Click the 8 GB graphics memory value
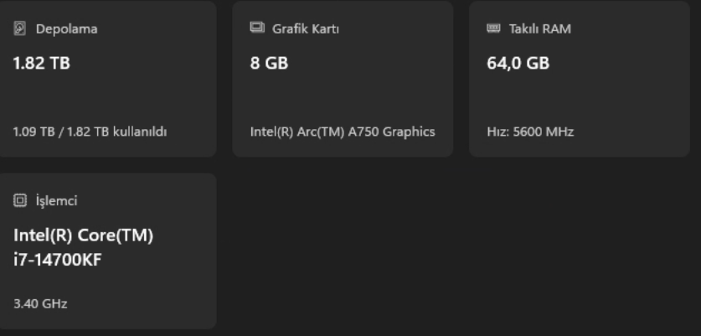 (269, 63)
